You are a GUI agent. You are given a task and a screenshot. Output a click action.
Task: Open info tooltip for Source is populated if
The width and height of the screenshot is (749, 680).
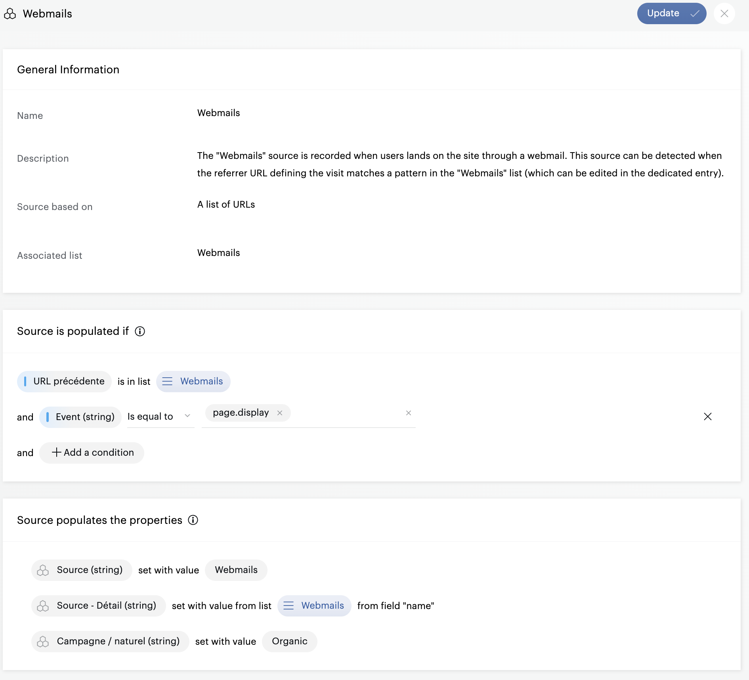click(x=140, y=331)
